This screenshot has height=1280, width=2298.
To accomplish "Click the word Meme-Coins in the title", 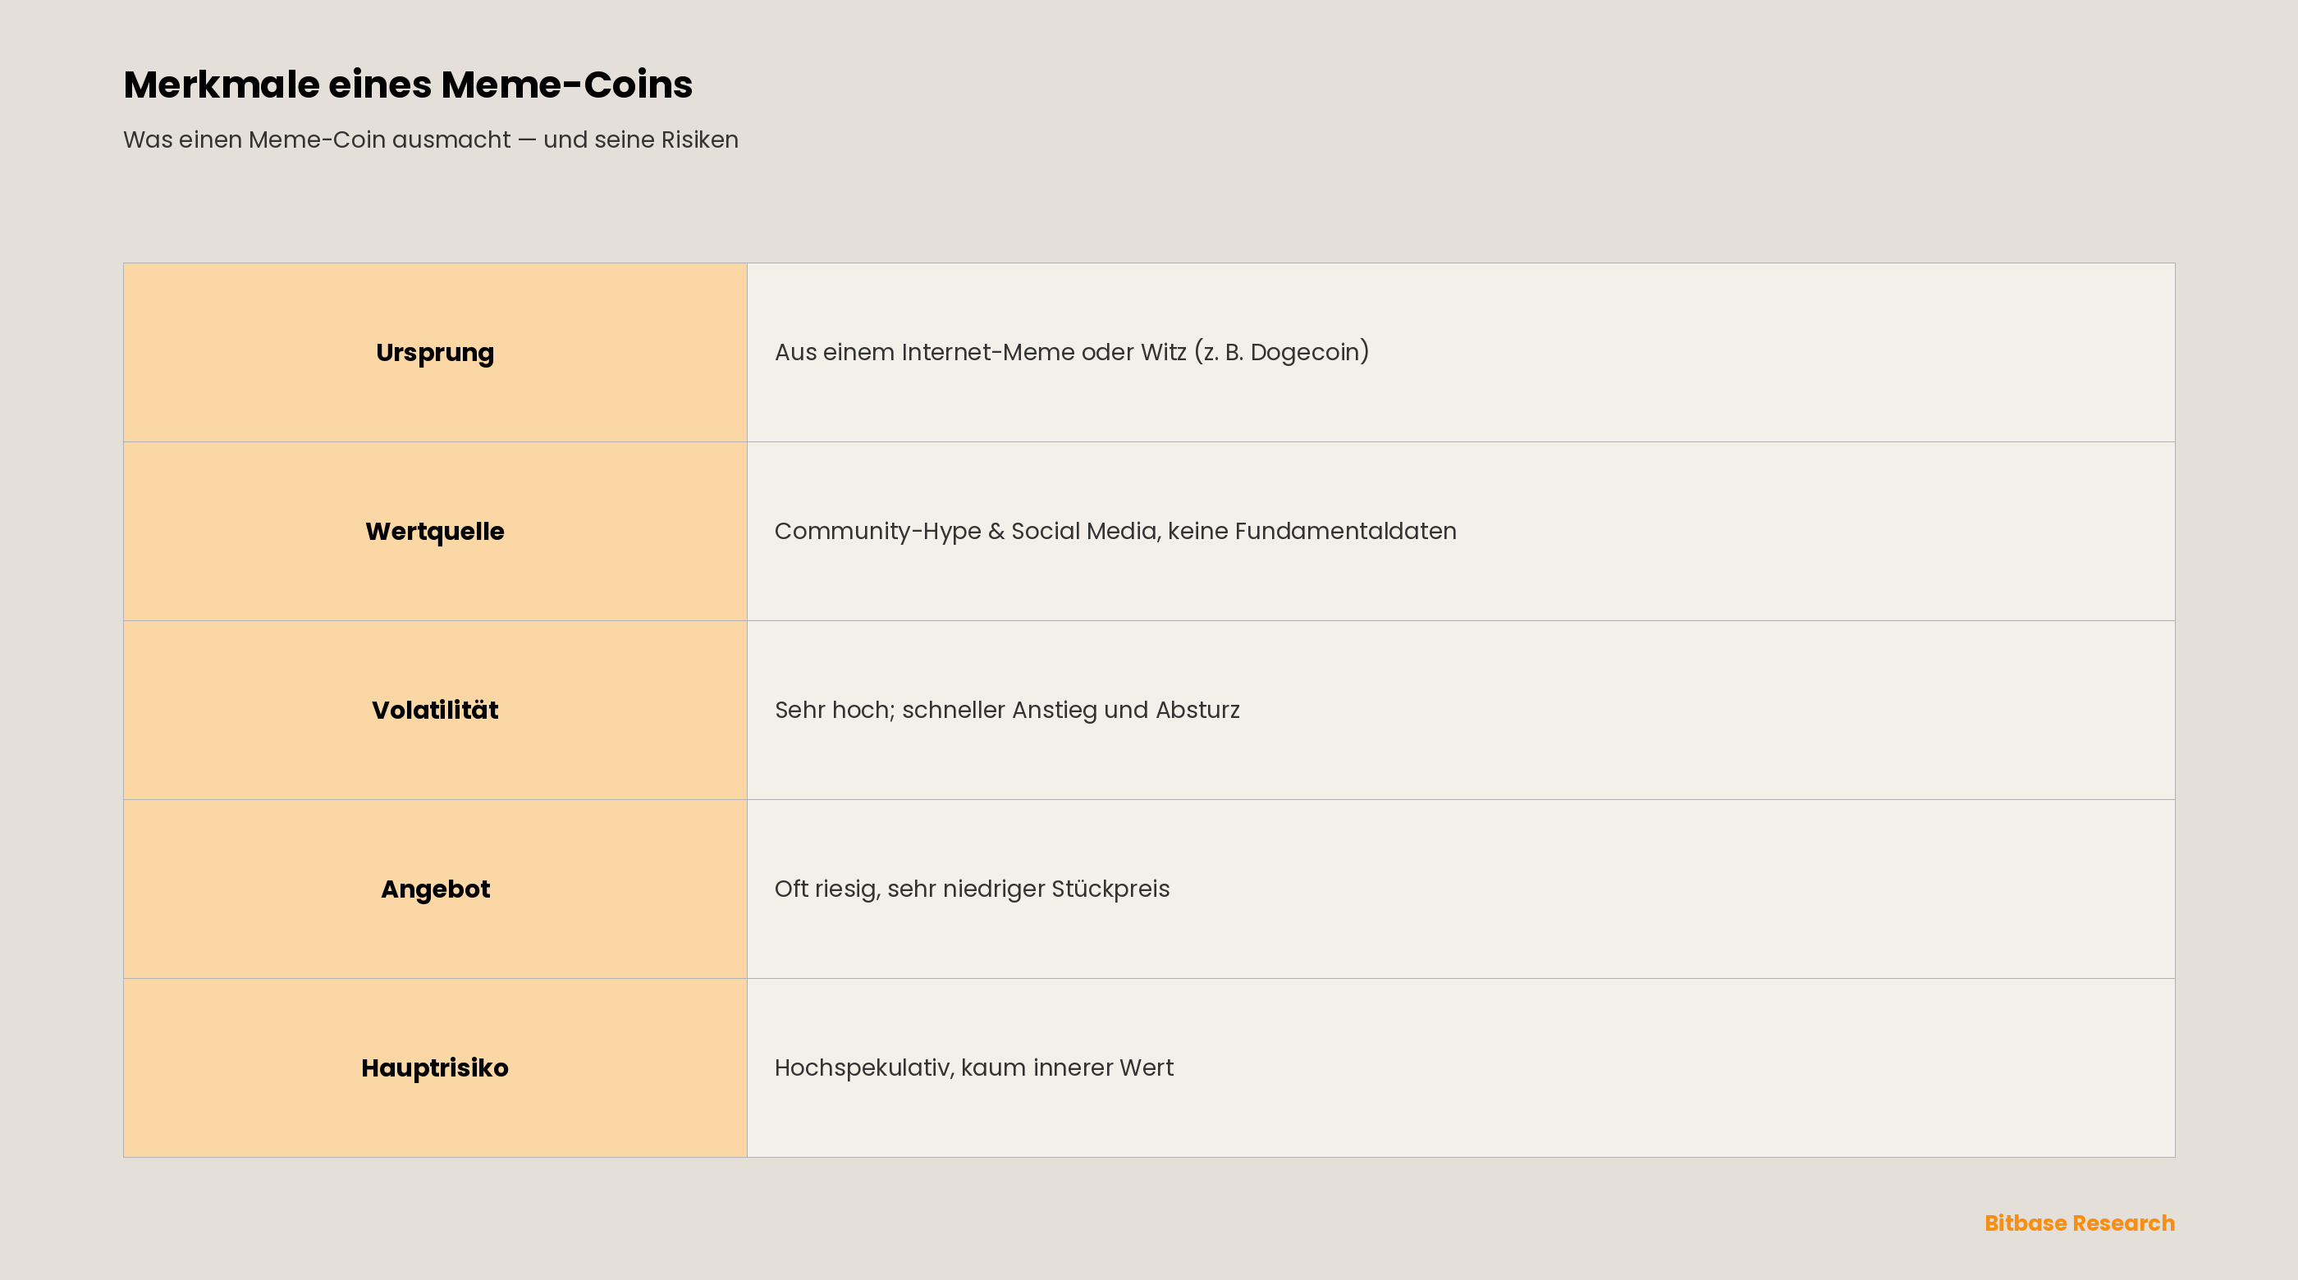I will tap(566, 85).
